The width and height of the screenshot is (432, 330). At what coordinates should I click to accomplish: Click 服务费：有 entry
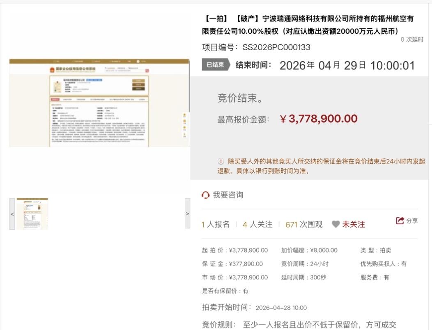(375, 277)
